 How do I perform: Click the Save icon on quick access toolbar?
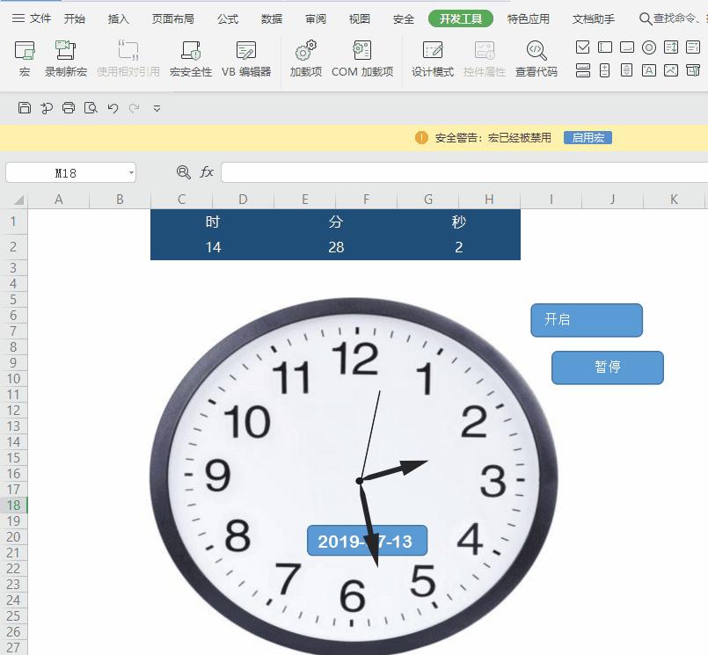click(x=25, y=106)
